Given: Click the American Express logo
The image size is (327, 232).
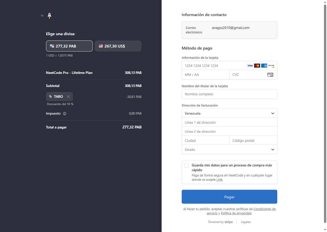Looking at the screenshot, I should [264, 66].
